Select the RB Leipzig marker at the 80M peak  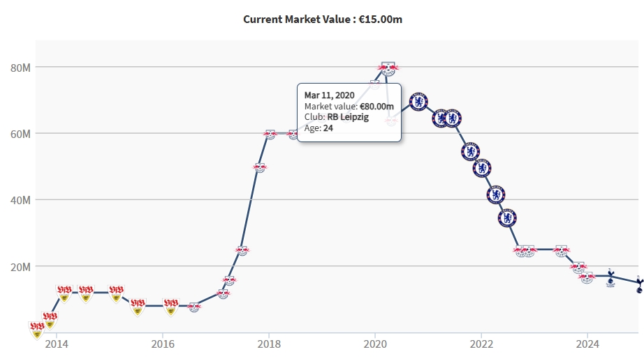point(388,68)
